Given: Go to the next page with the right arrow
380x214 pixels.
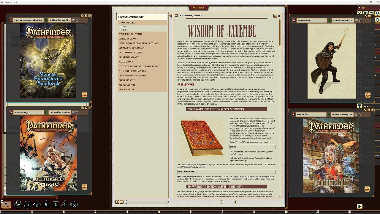Looking at the screenshot, I should pos(236,202).
